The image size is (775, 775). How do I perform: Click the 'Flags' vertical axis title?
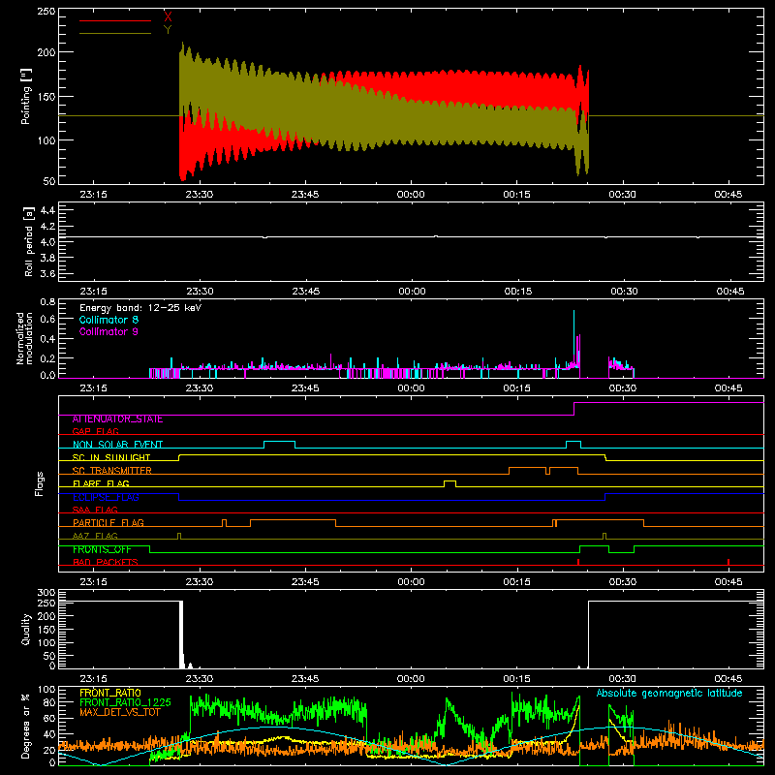click(40, 483)
